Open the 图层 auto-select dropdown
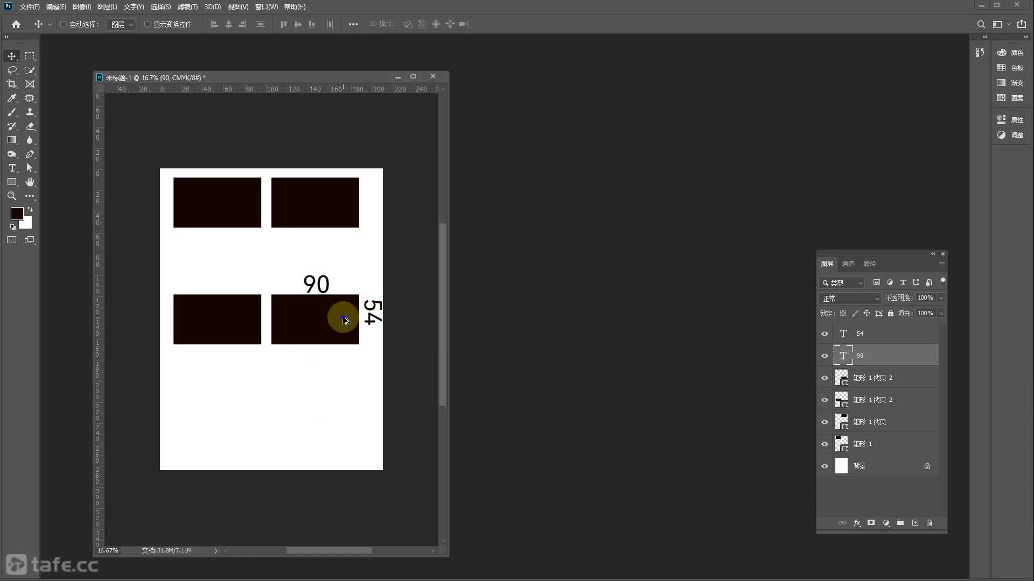The height and width of the screenshot is (581, 1034). click(x=121, y=24)
